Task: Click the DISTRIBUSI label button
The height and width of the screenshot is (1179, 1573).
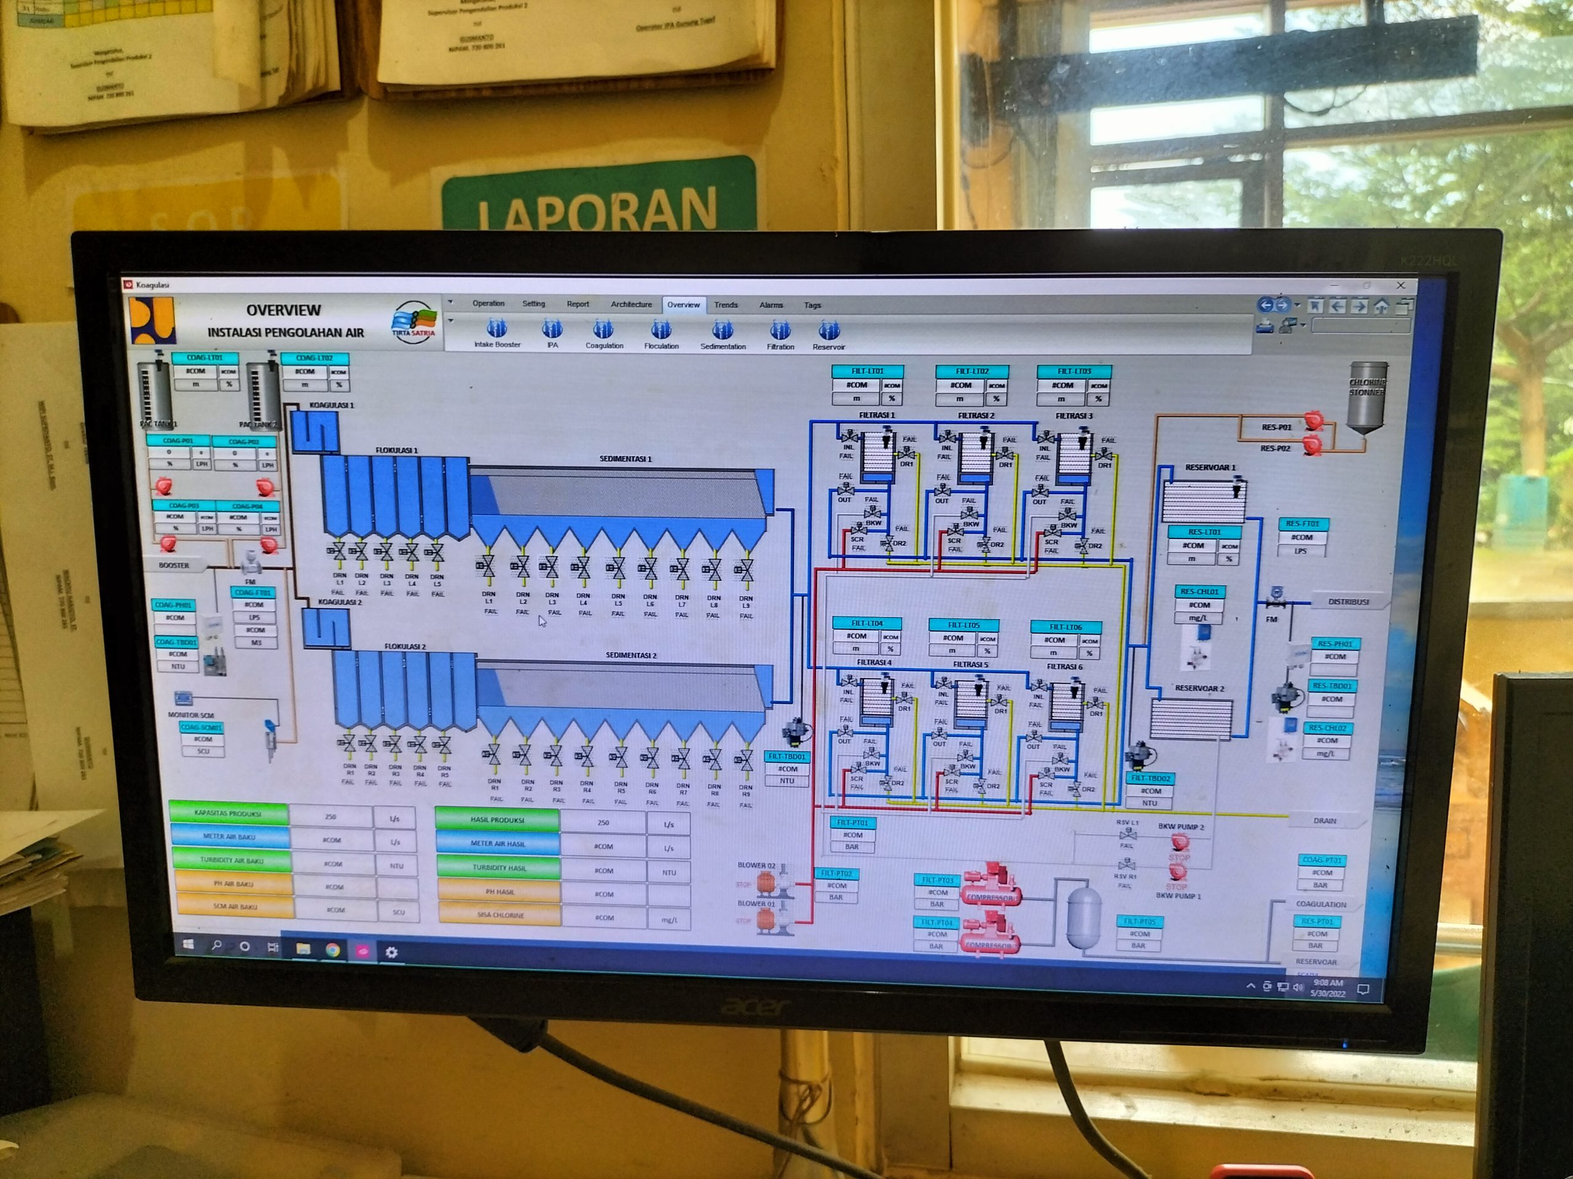Action: (x=1347, y=602)
